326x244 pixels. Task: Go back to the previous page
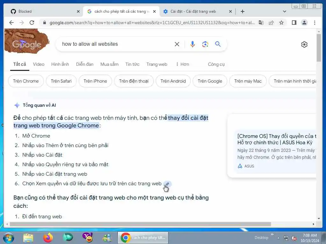11,23
